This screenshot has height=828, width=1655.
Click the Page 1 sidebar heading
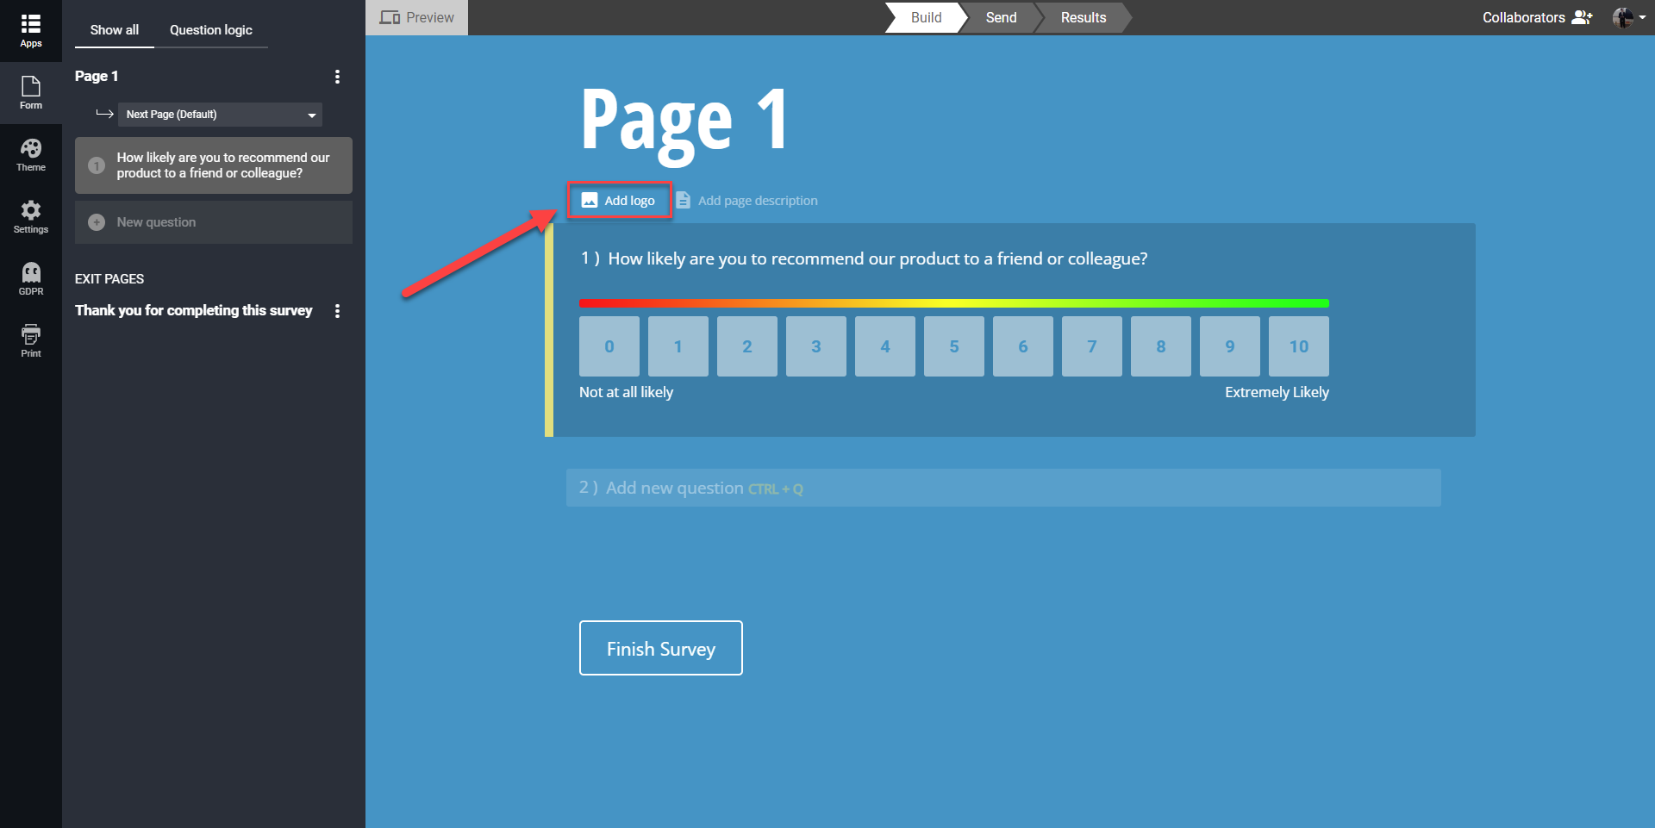(x=97, y=76)
